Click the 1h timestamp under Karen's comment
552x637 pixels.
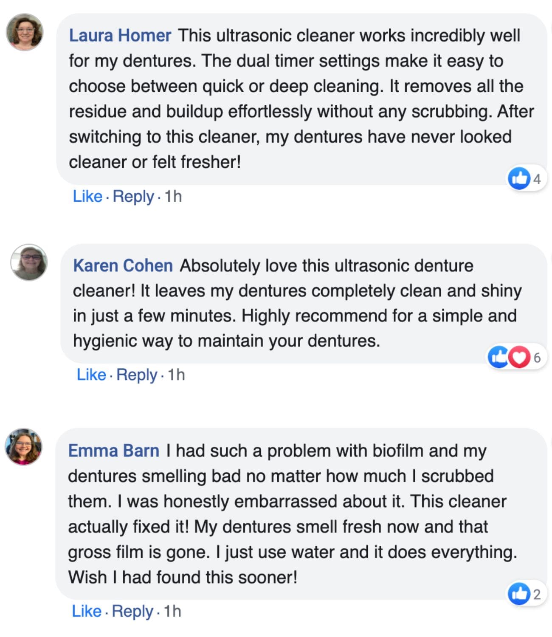pyautogui.click(x=176, y=375)
